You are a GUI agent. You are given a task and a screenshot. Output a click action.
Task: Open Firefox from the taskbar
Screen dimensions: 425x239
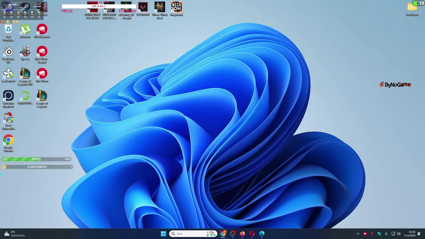[x=242, y=234]
